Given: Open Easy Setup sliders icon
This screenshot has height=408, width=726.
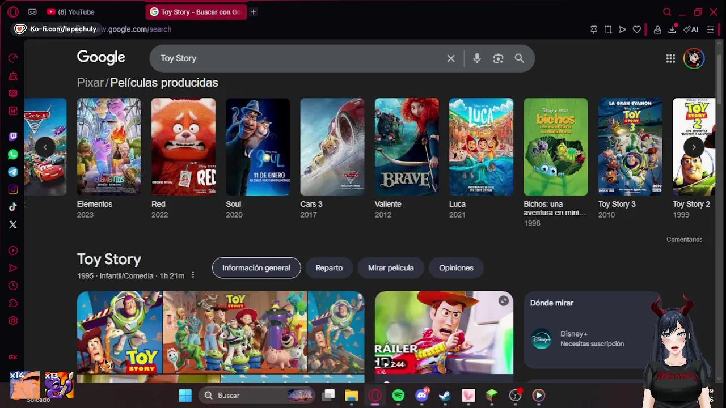Looking at the screenshot, I should 710,29.
